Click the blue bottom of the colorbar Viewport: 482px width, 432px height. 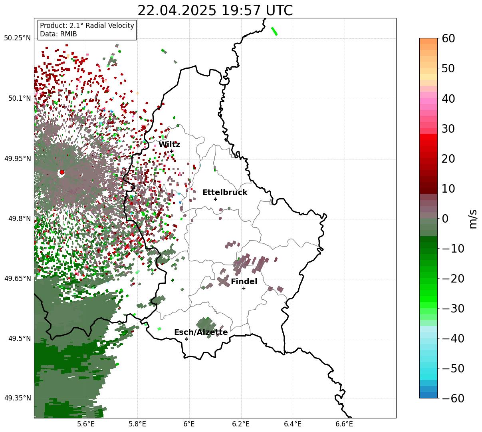[428, 395]
